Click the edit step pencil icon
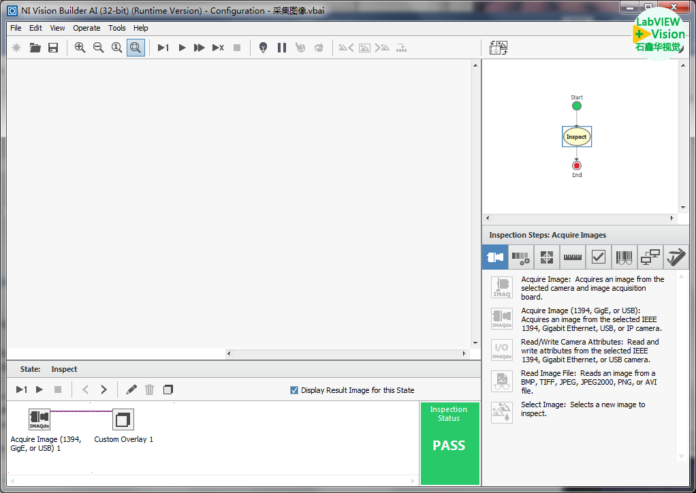The width and height of the screenshot is (696, 493). [131, 389]
